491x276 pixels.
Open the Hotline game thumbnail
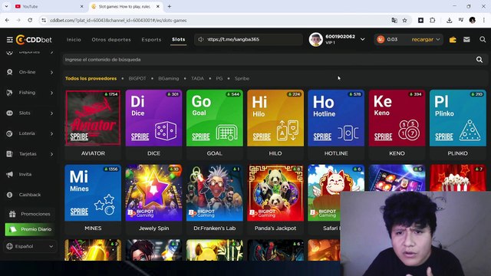336,118
